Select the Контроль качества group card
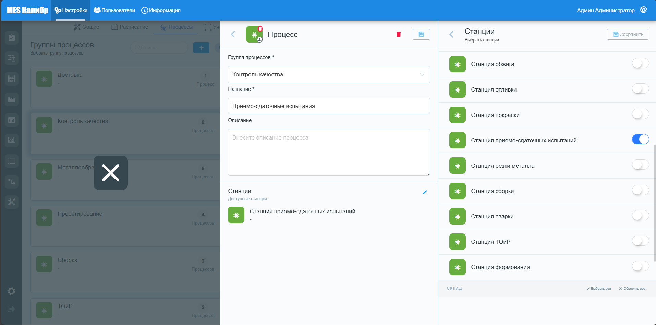The width and height of the screenshot is (656, 325). point(125,134)
